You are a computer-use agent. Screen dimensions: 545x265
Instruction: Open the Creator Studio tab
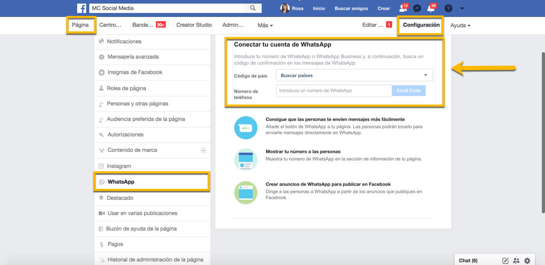(194, 25)
